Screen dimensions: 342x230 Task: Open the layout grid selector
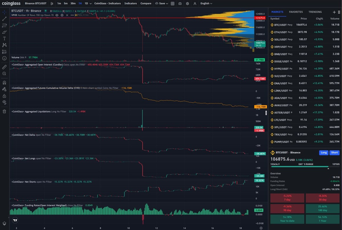tap(172, 3)
